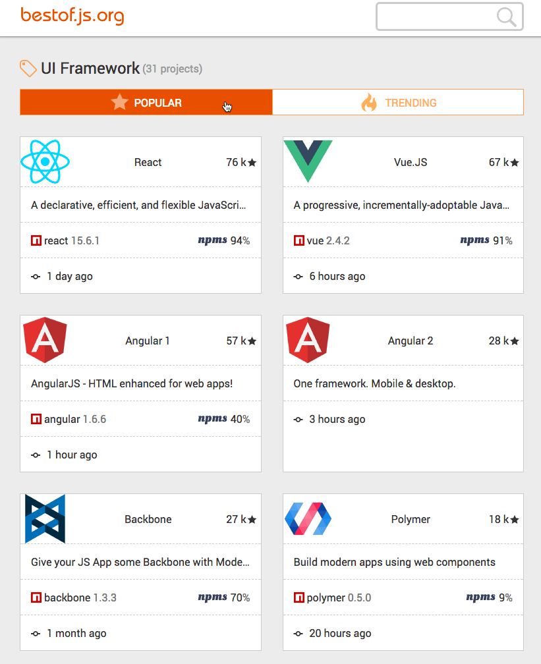The height and width of the screenshot is (664, 541).
Task: Open the react 15.6.1 npm link
Action: [x=65, y=240]
